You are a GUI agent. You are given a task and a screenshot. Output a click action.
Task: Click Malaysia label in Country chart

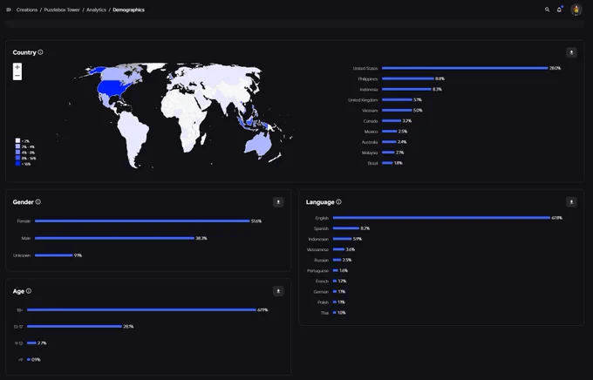tap(370, 153)
